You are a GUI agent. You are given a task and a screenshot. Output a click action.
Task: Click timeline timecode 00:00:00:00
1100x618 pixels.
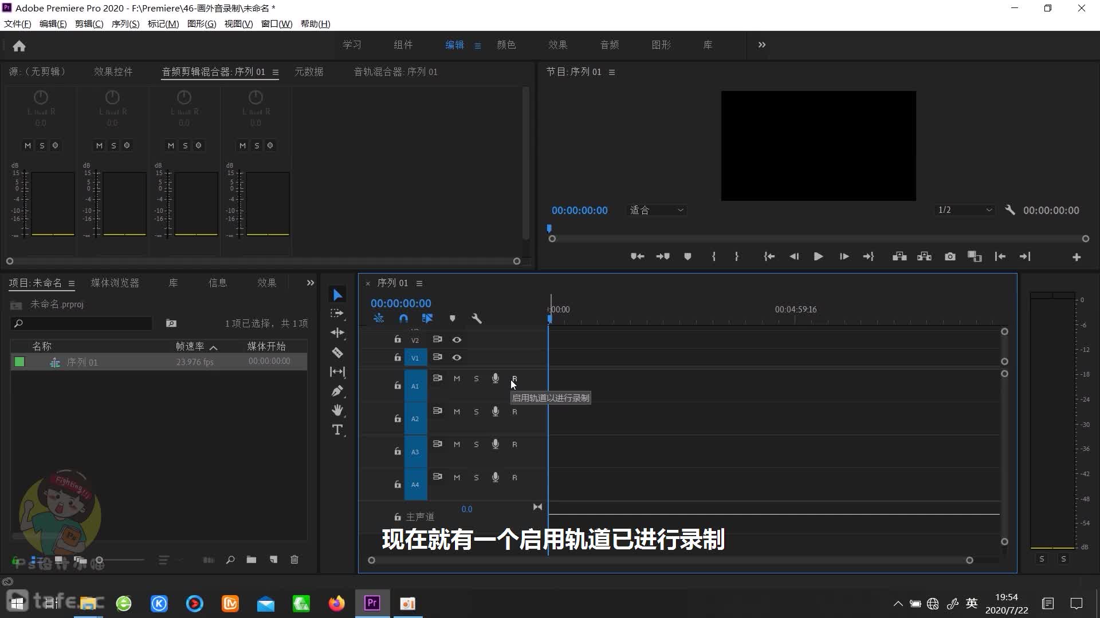pos(401,303)
